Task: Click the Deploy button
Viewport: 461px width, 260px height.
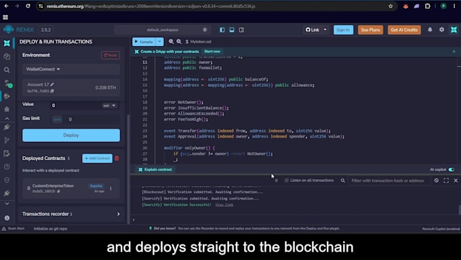Action: pyautogui.click(x=71, y=135)
